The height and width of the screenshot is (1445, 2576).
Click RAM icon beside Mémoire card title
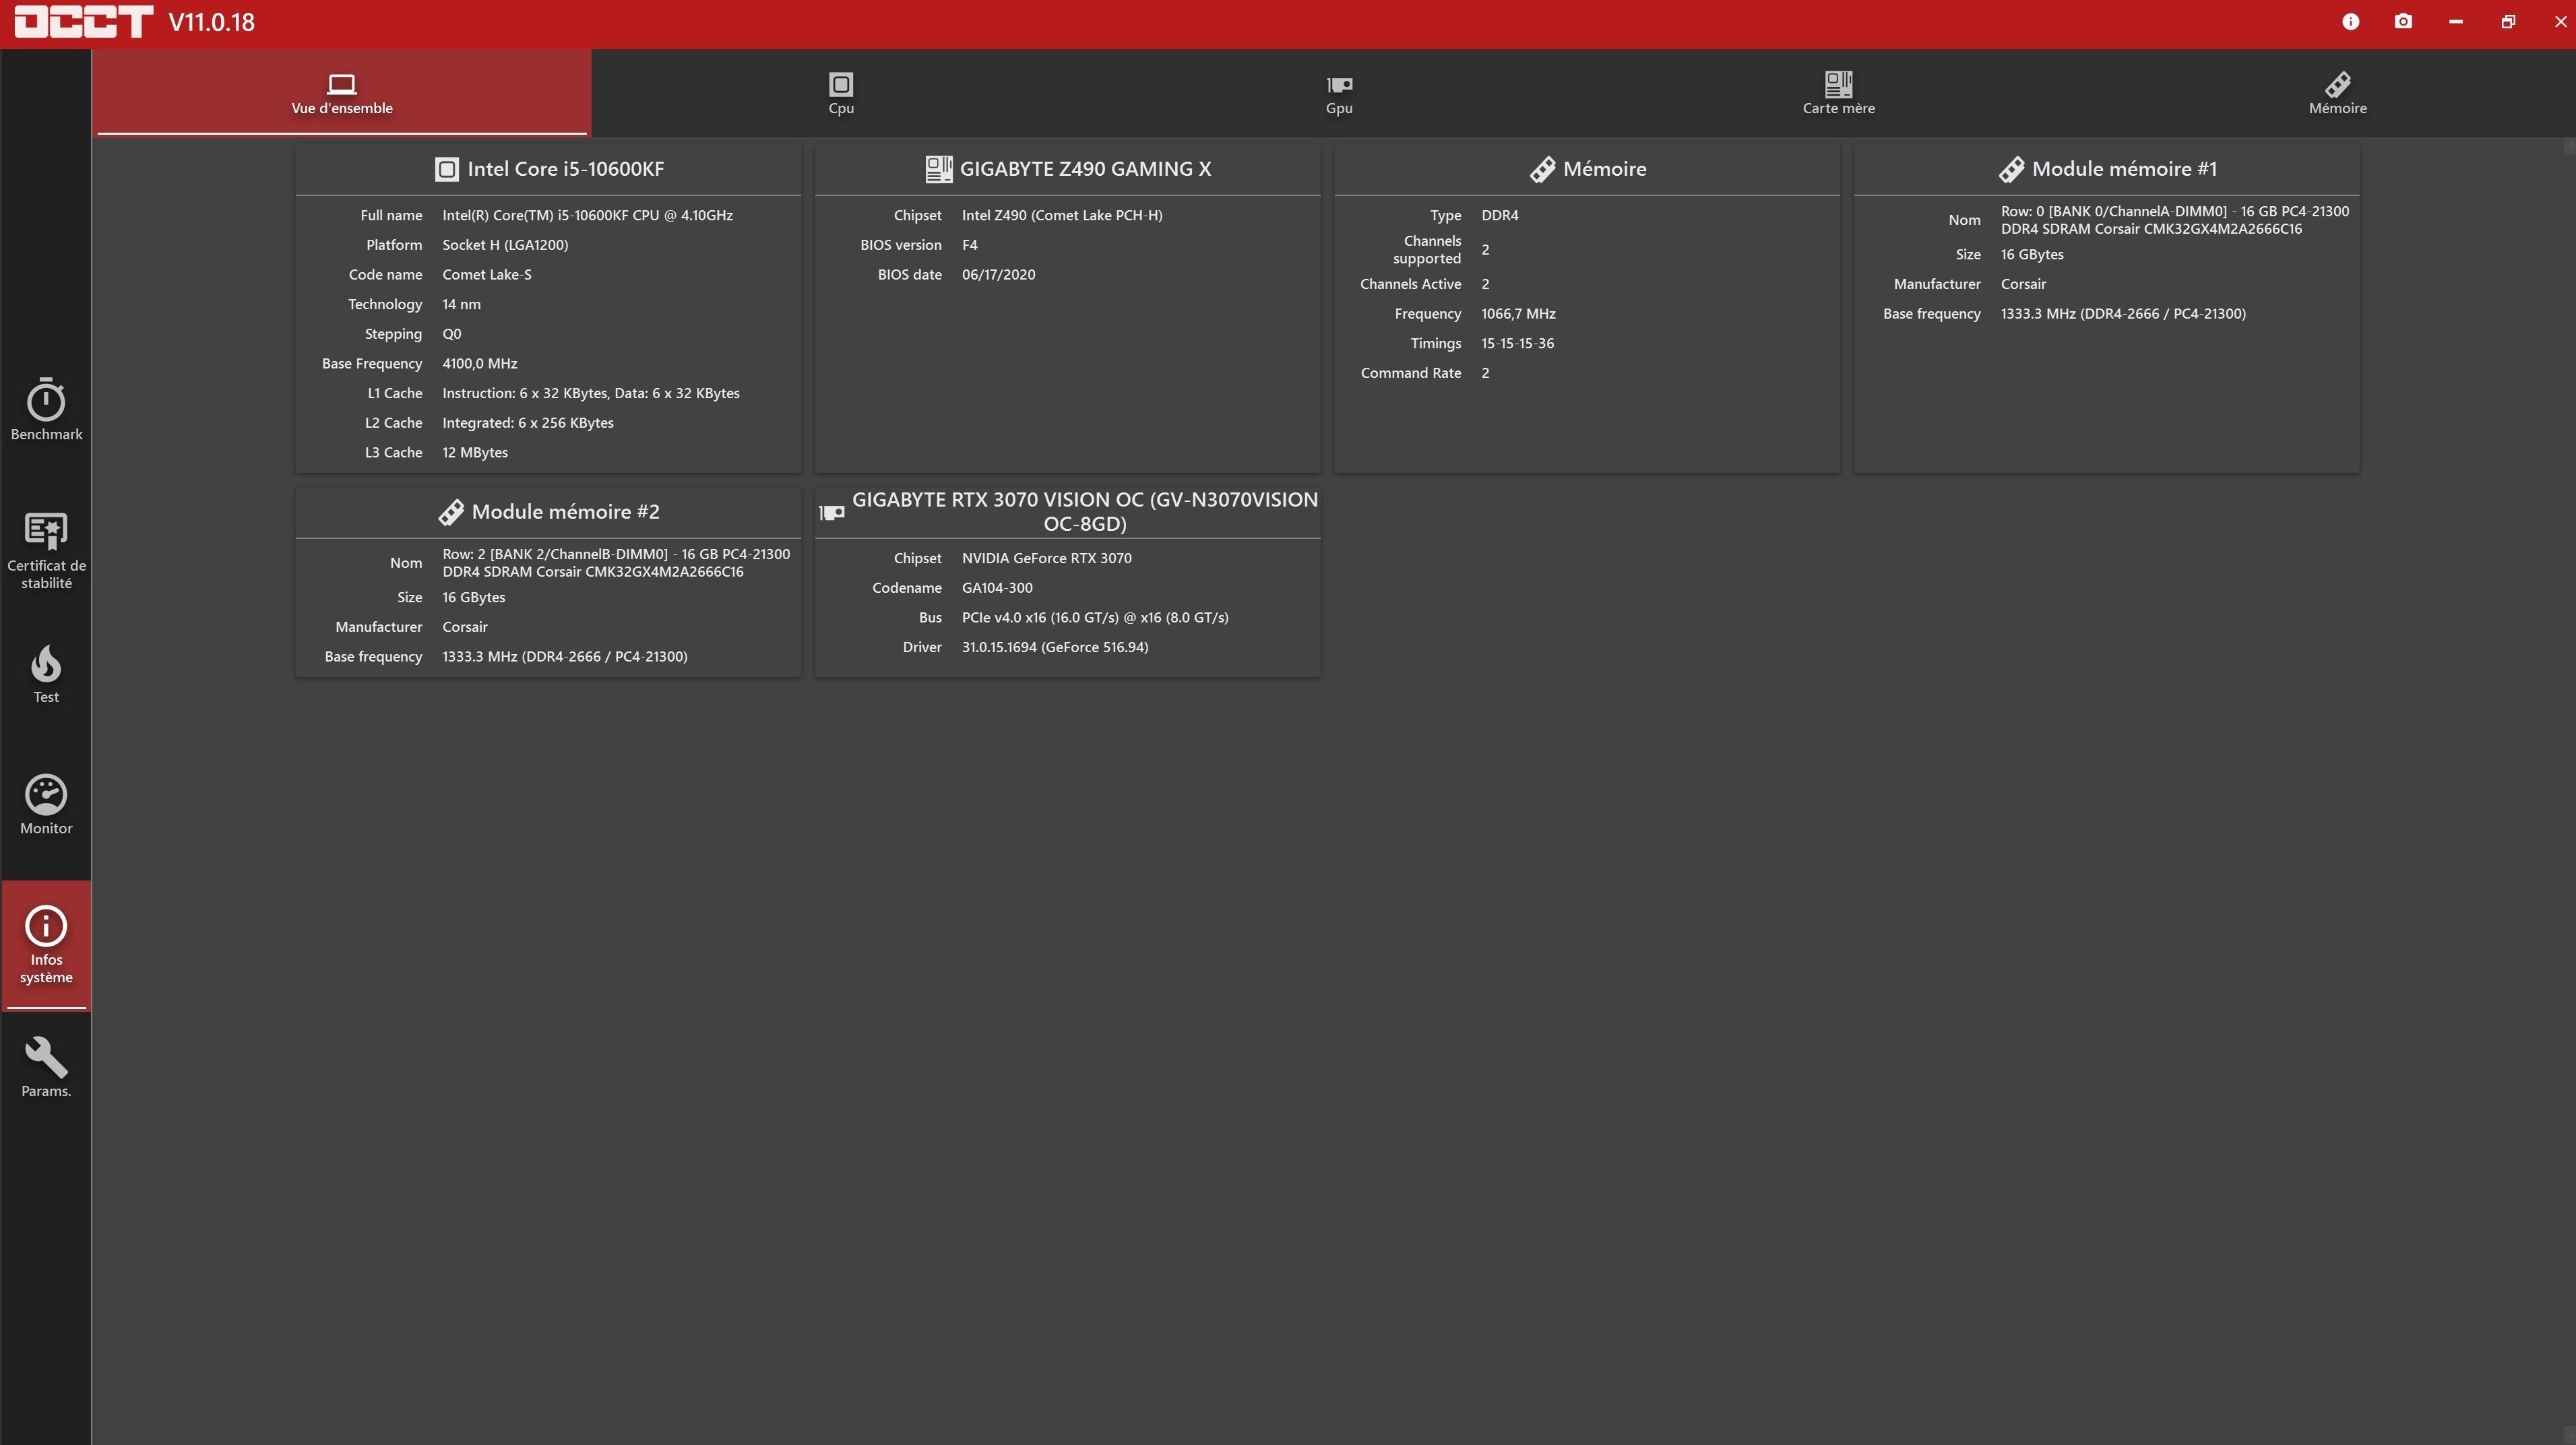pos(1542,169)
